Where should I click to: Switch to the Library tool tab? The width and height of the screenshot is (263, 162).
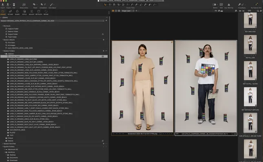pos(3,12)
